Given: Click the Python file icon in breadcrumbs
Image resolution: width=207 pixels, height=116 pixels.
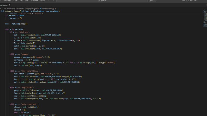Looking at the screenshot, I should 41,9.
